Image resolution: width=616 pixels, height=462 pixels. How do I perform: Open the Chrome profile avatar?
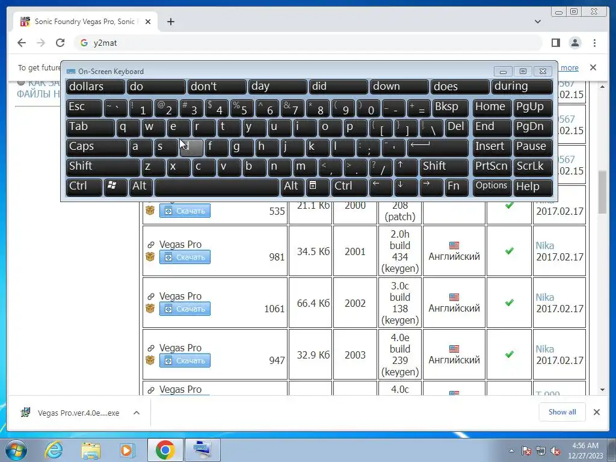click(x=574, y=43)
